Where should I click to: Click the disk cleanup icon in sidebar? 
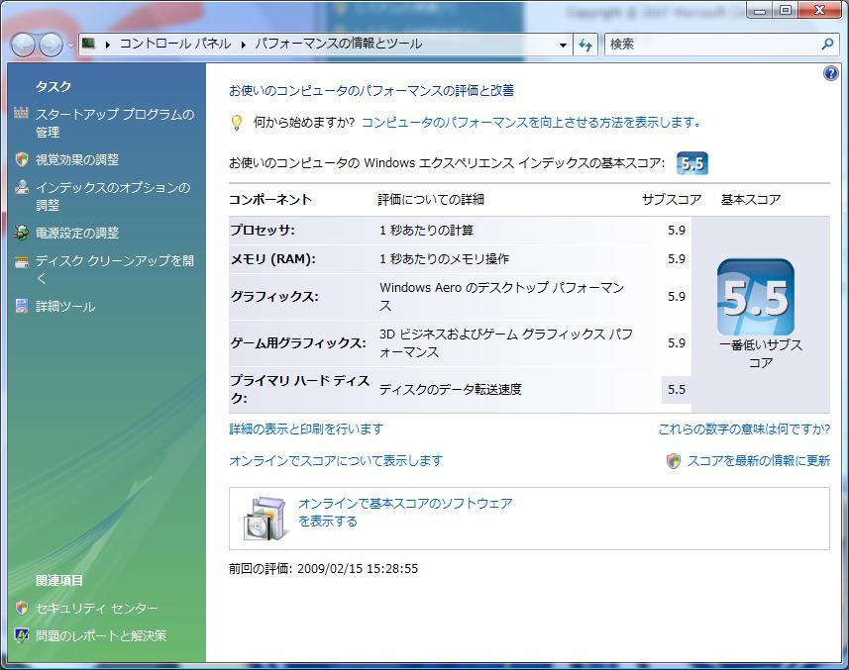pyautogui.click(x=22, y=262)
